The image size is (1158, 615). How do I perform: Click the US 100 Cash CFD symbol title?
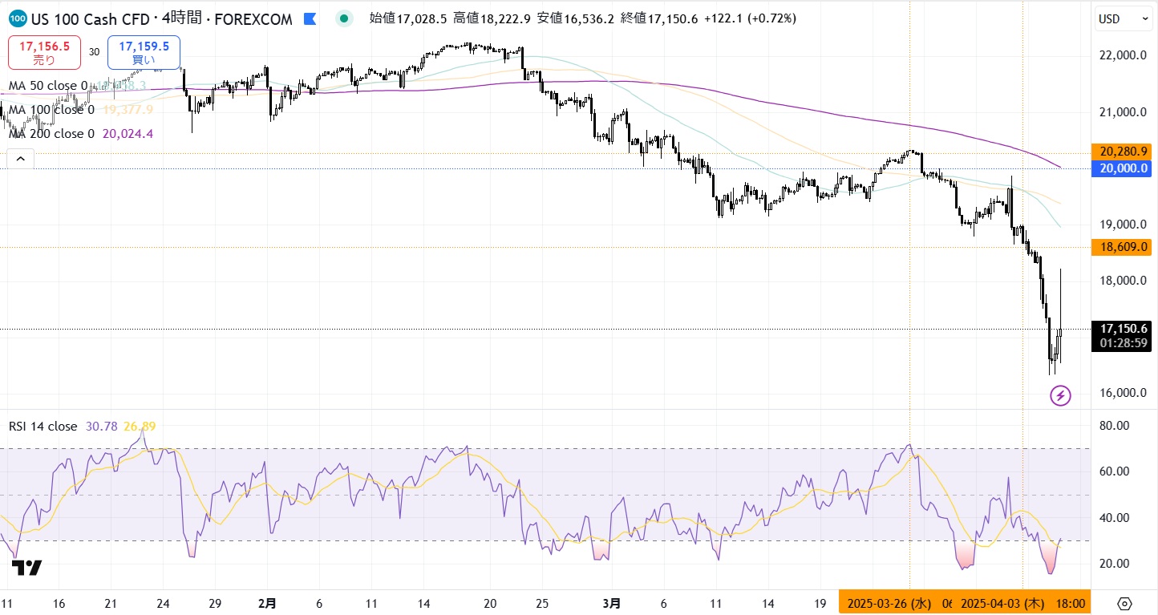tap(90, 19)
